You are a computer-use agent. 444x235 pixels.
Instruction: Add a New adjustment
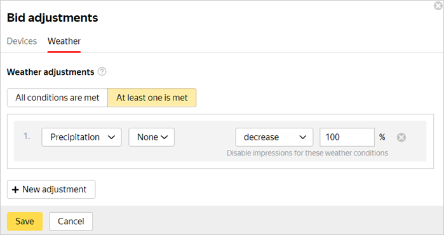[x=51, y=189]
